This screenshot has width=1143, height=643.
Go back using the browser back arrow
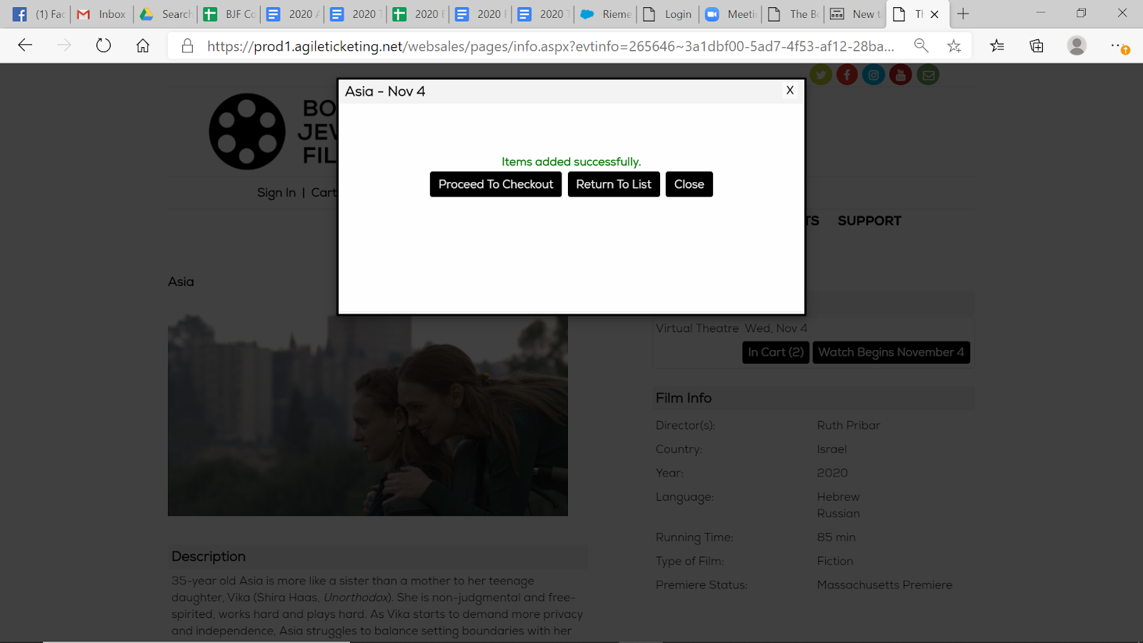pyautogui.click(x=25, y=46)
